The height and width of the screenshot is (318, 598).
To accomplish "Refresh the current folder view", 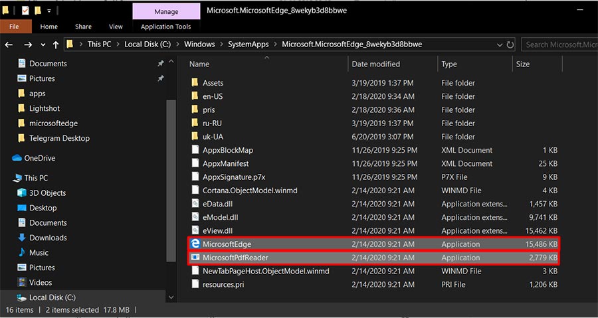I will tap(510, 44).
